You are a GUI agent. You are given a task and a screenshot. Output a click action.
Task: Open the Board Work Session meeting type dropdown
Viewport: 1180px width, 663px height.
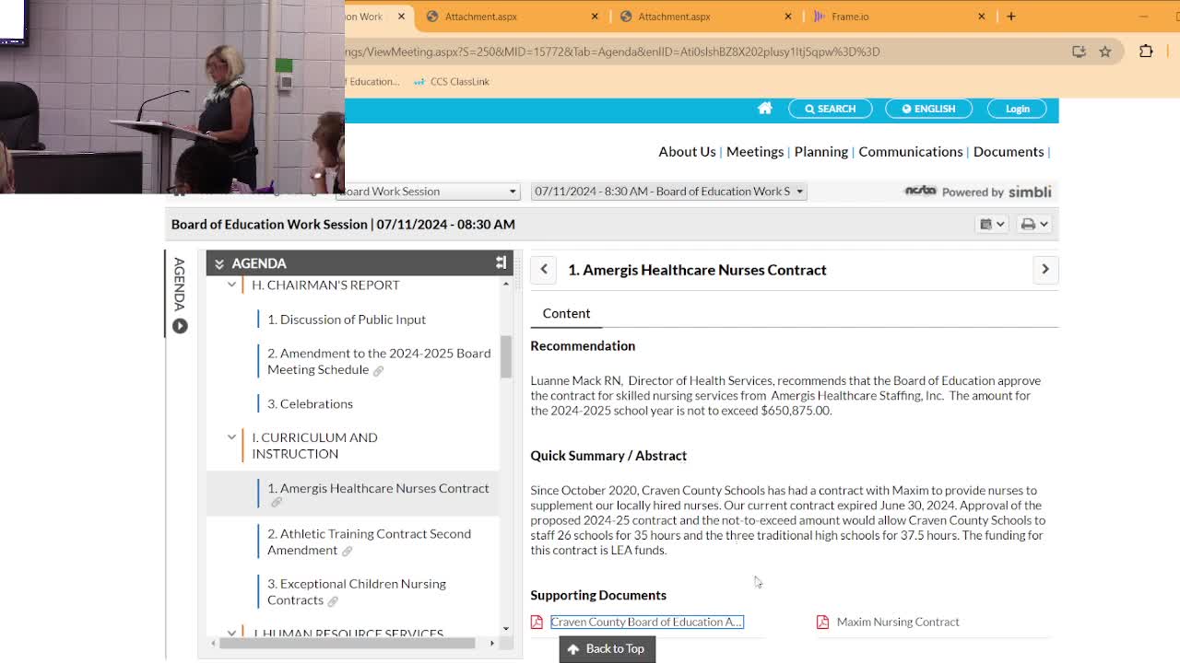pyautogui.click(x=428, y=192)
